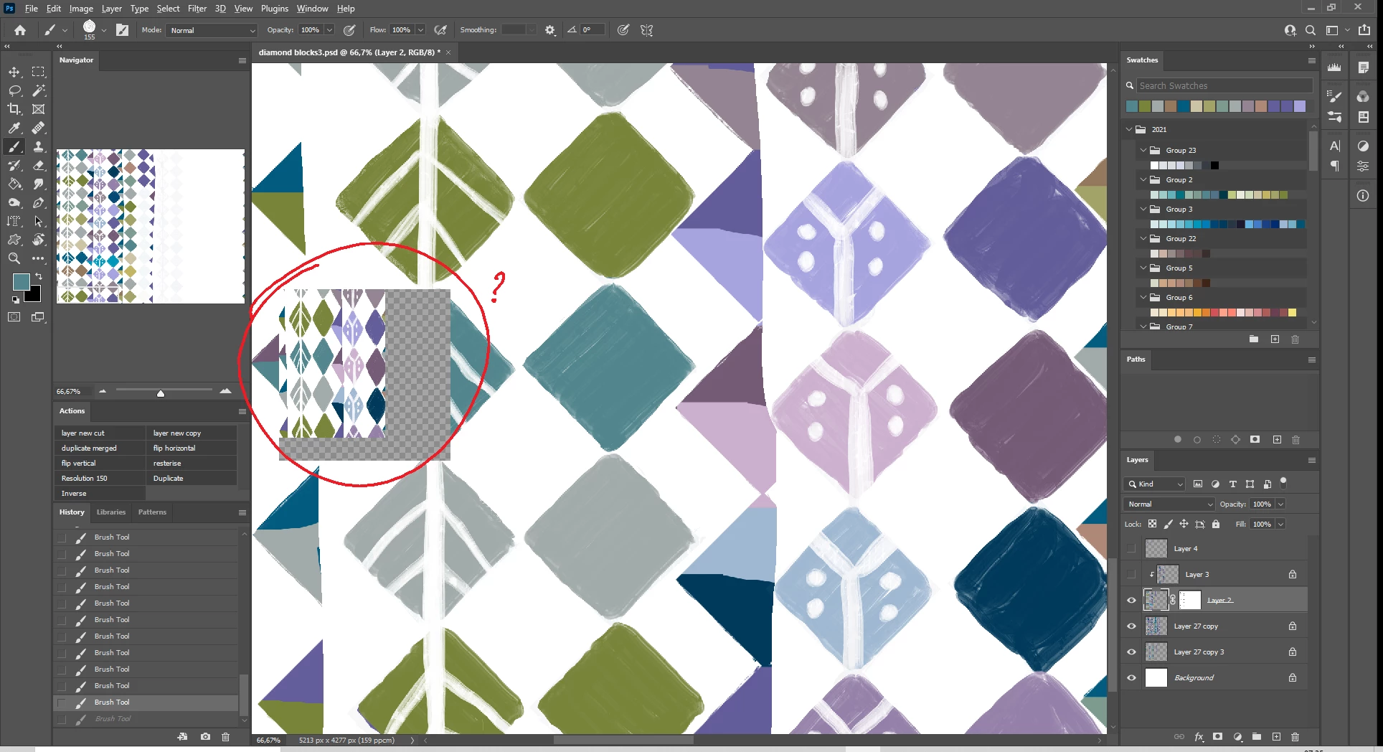Image resolution: width=1383 pixels, height=752 pixels.
Task: Select the Eraser tool
Action: click(x=39, y=165)
